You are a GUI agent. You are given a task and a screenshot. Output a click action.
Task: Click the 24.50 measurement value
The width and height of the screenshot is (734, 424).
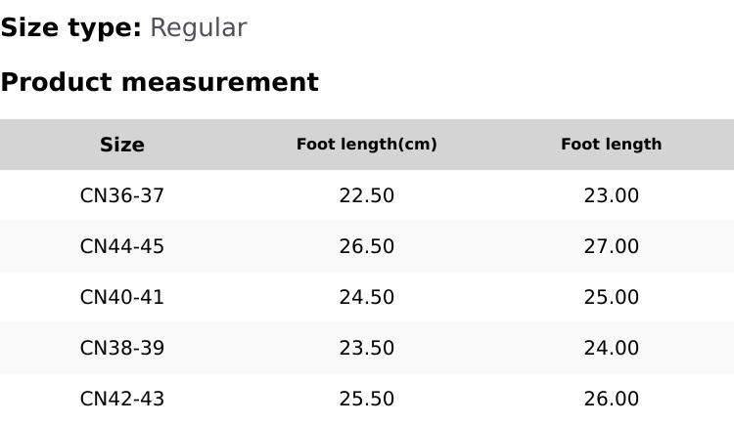pyautogui.click(x=367, y=297)
